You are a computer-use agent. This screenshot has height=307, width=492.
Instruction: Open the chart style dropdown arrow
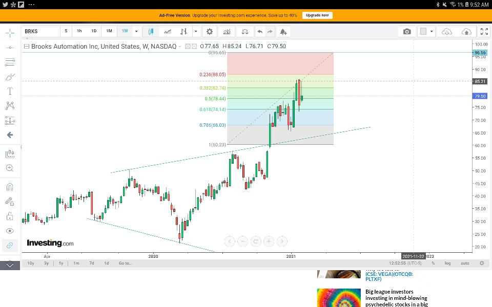click(196, 31)
